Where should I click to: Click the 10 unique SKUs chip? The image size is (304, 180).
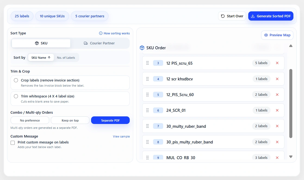(x=52, y=16)
